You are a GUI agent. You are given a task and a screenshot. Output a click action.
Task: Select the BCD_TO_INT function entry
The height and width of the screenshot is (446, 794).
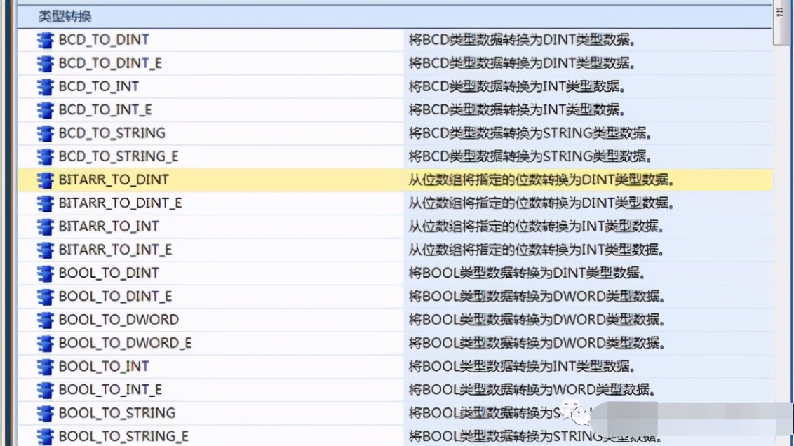point(99,86)
